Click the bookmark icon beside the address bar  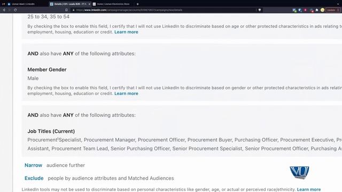pyautogui.click(x=66, y=10)
